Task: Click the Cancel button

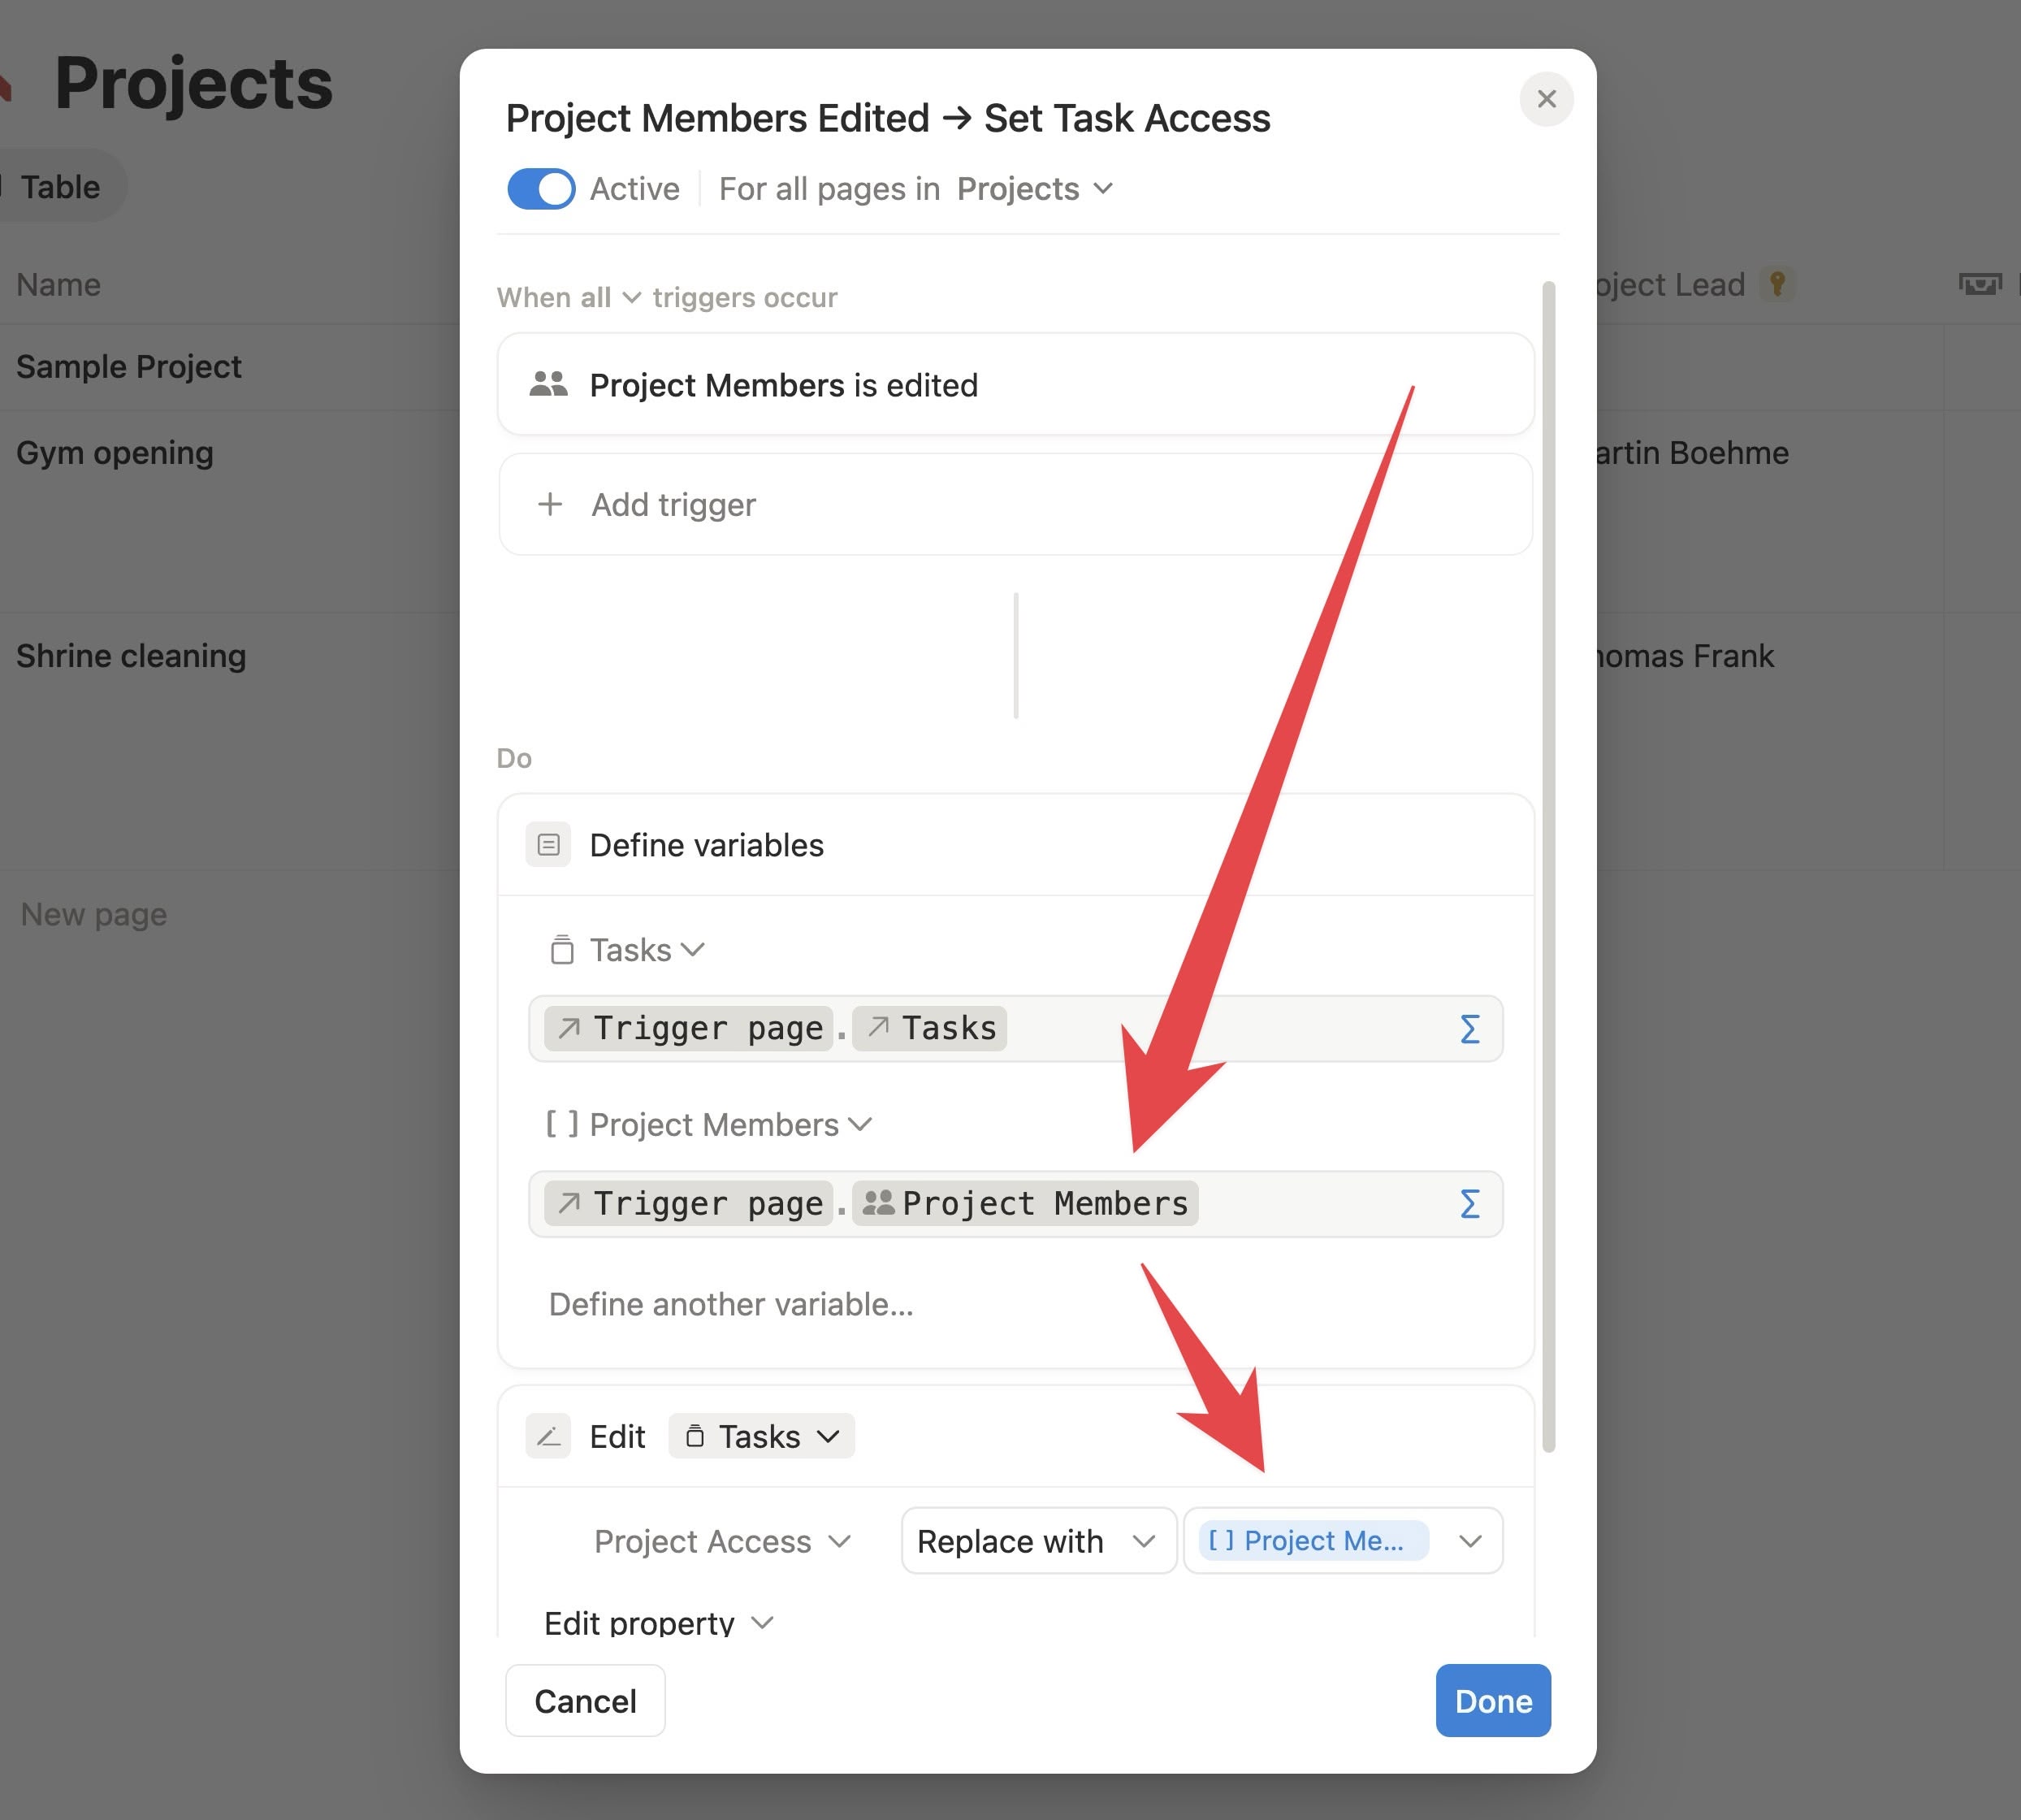Action: [x=585, y=1701]
